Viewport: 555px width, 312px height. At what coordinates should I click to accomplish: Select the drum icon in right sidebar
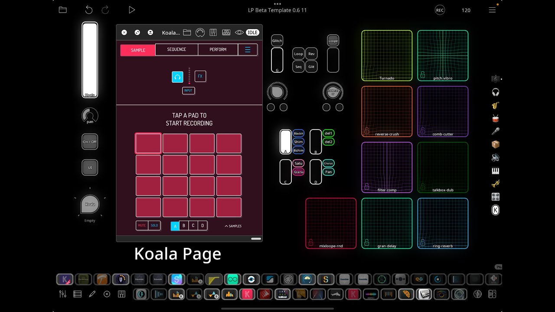tap(495, 118)
